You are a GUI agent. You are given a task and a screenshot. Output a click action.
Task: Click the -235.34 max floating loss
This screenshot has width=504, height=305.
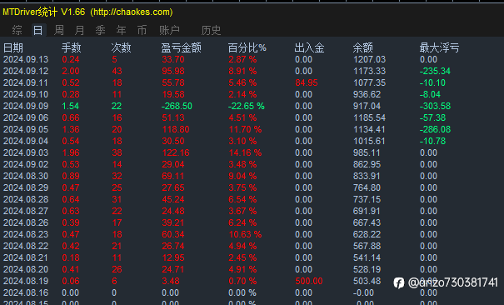pyautogui.click(x=435, y=71)
